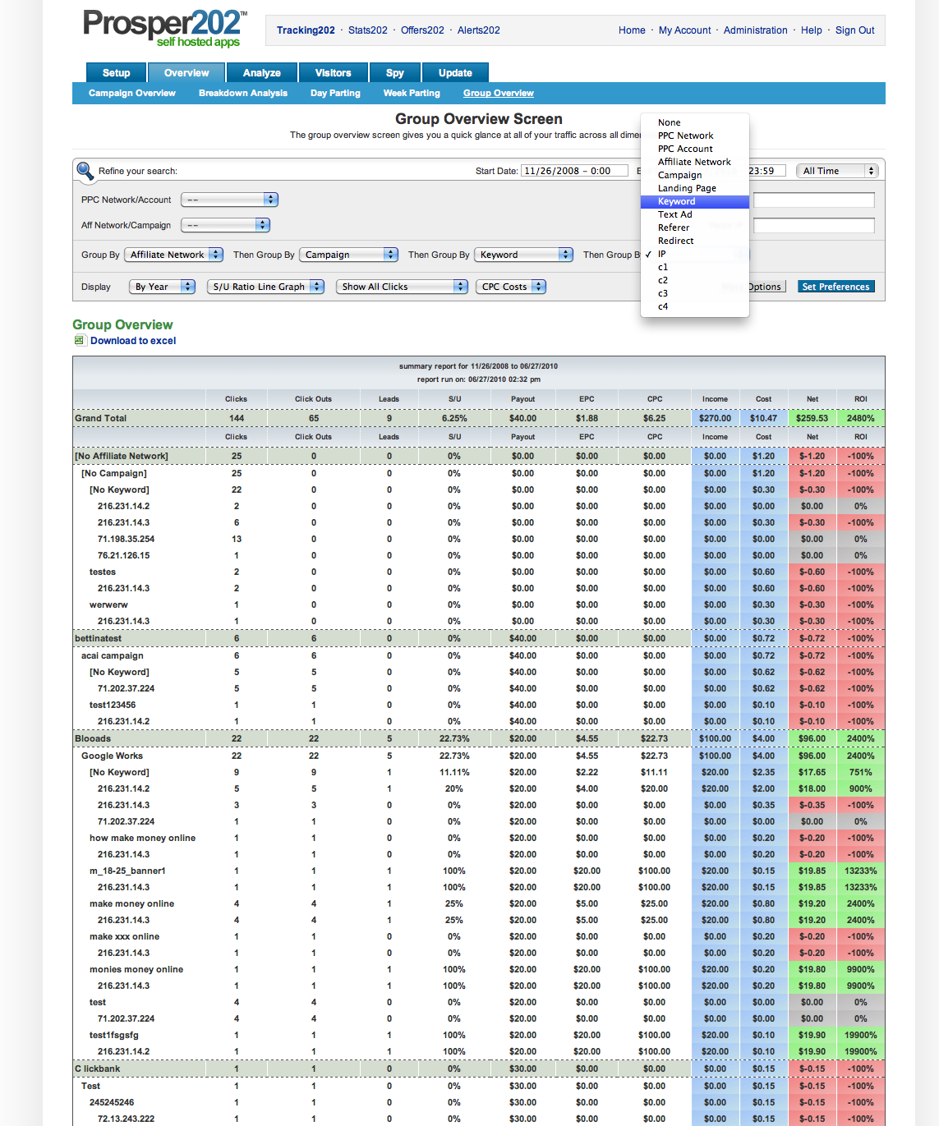Open the Display By Year dropdown
The height and width of the screenshot is (1126, 939).
click(162, 287)
